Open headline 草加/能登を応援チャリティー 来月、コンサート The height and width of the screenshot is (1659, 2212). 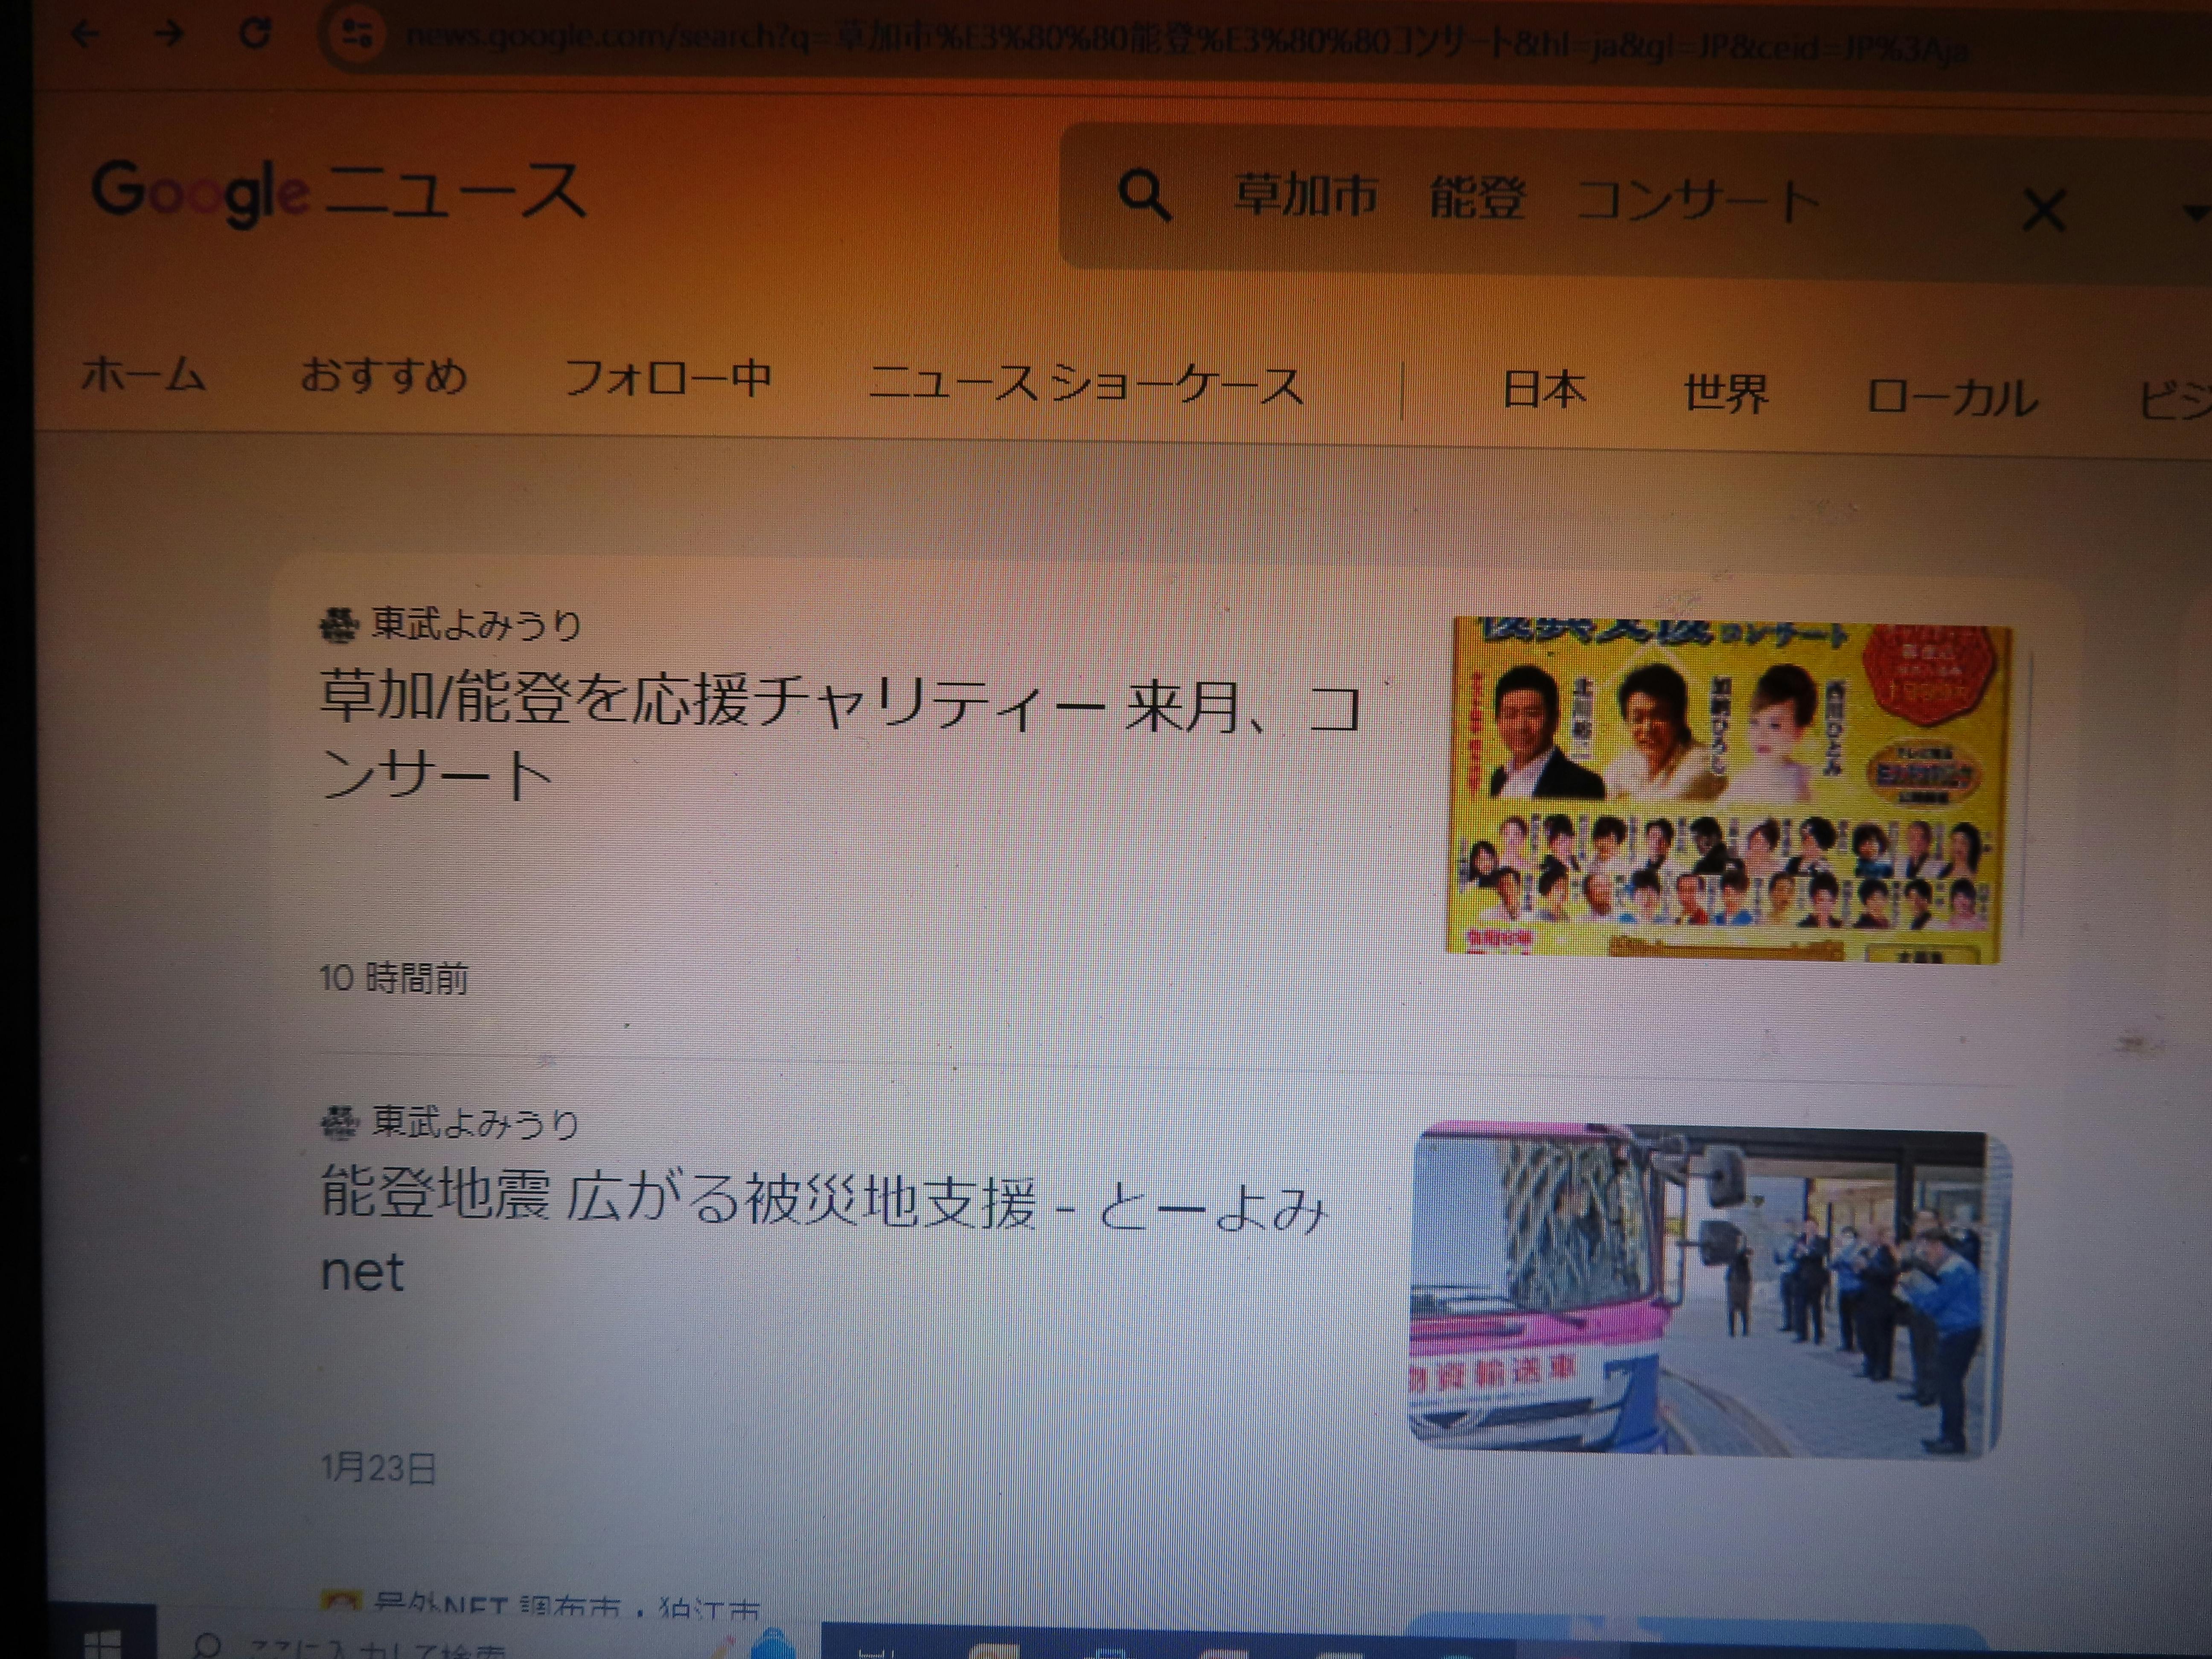(840, 738)
